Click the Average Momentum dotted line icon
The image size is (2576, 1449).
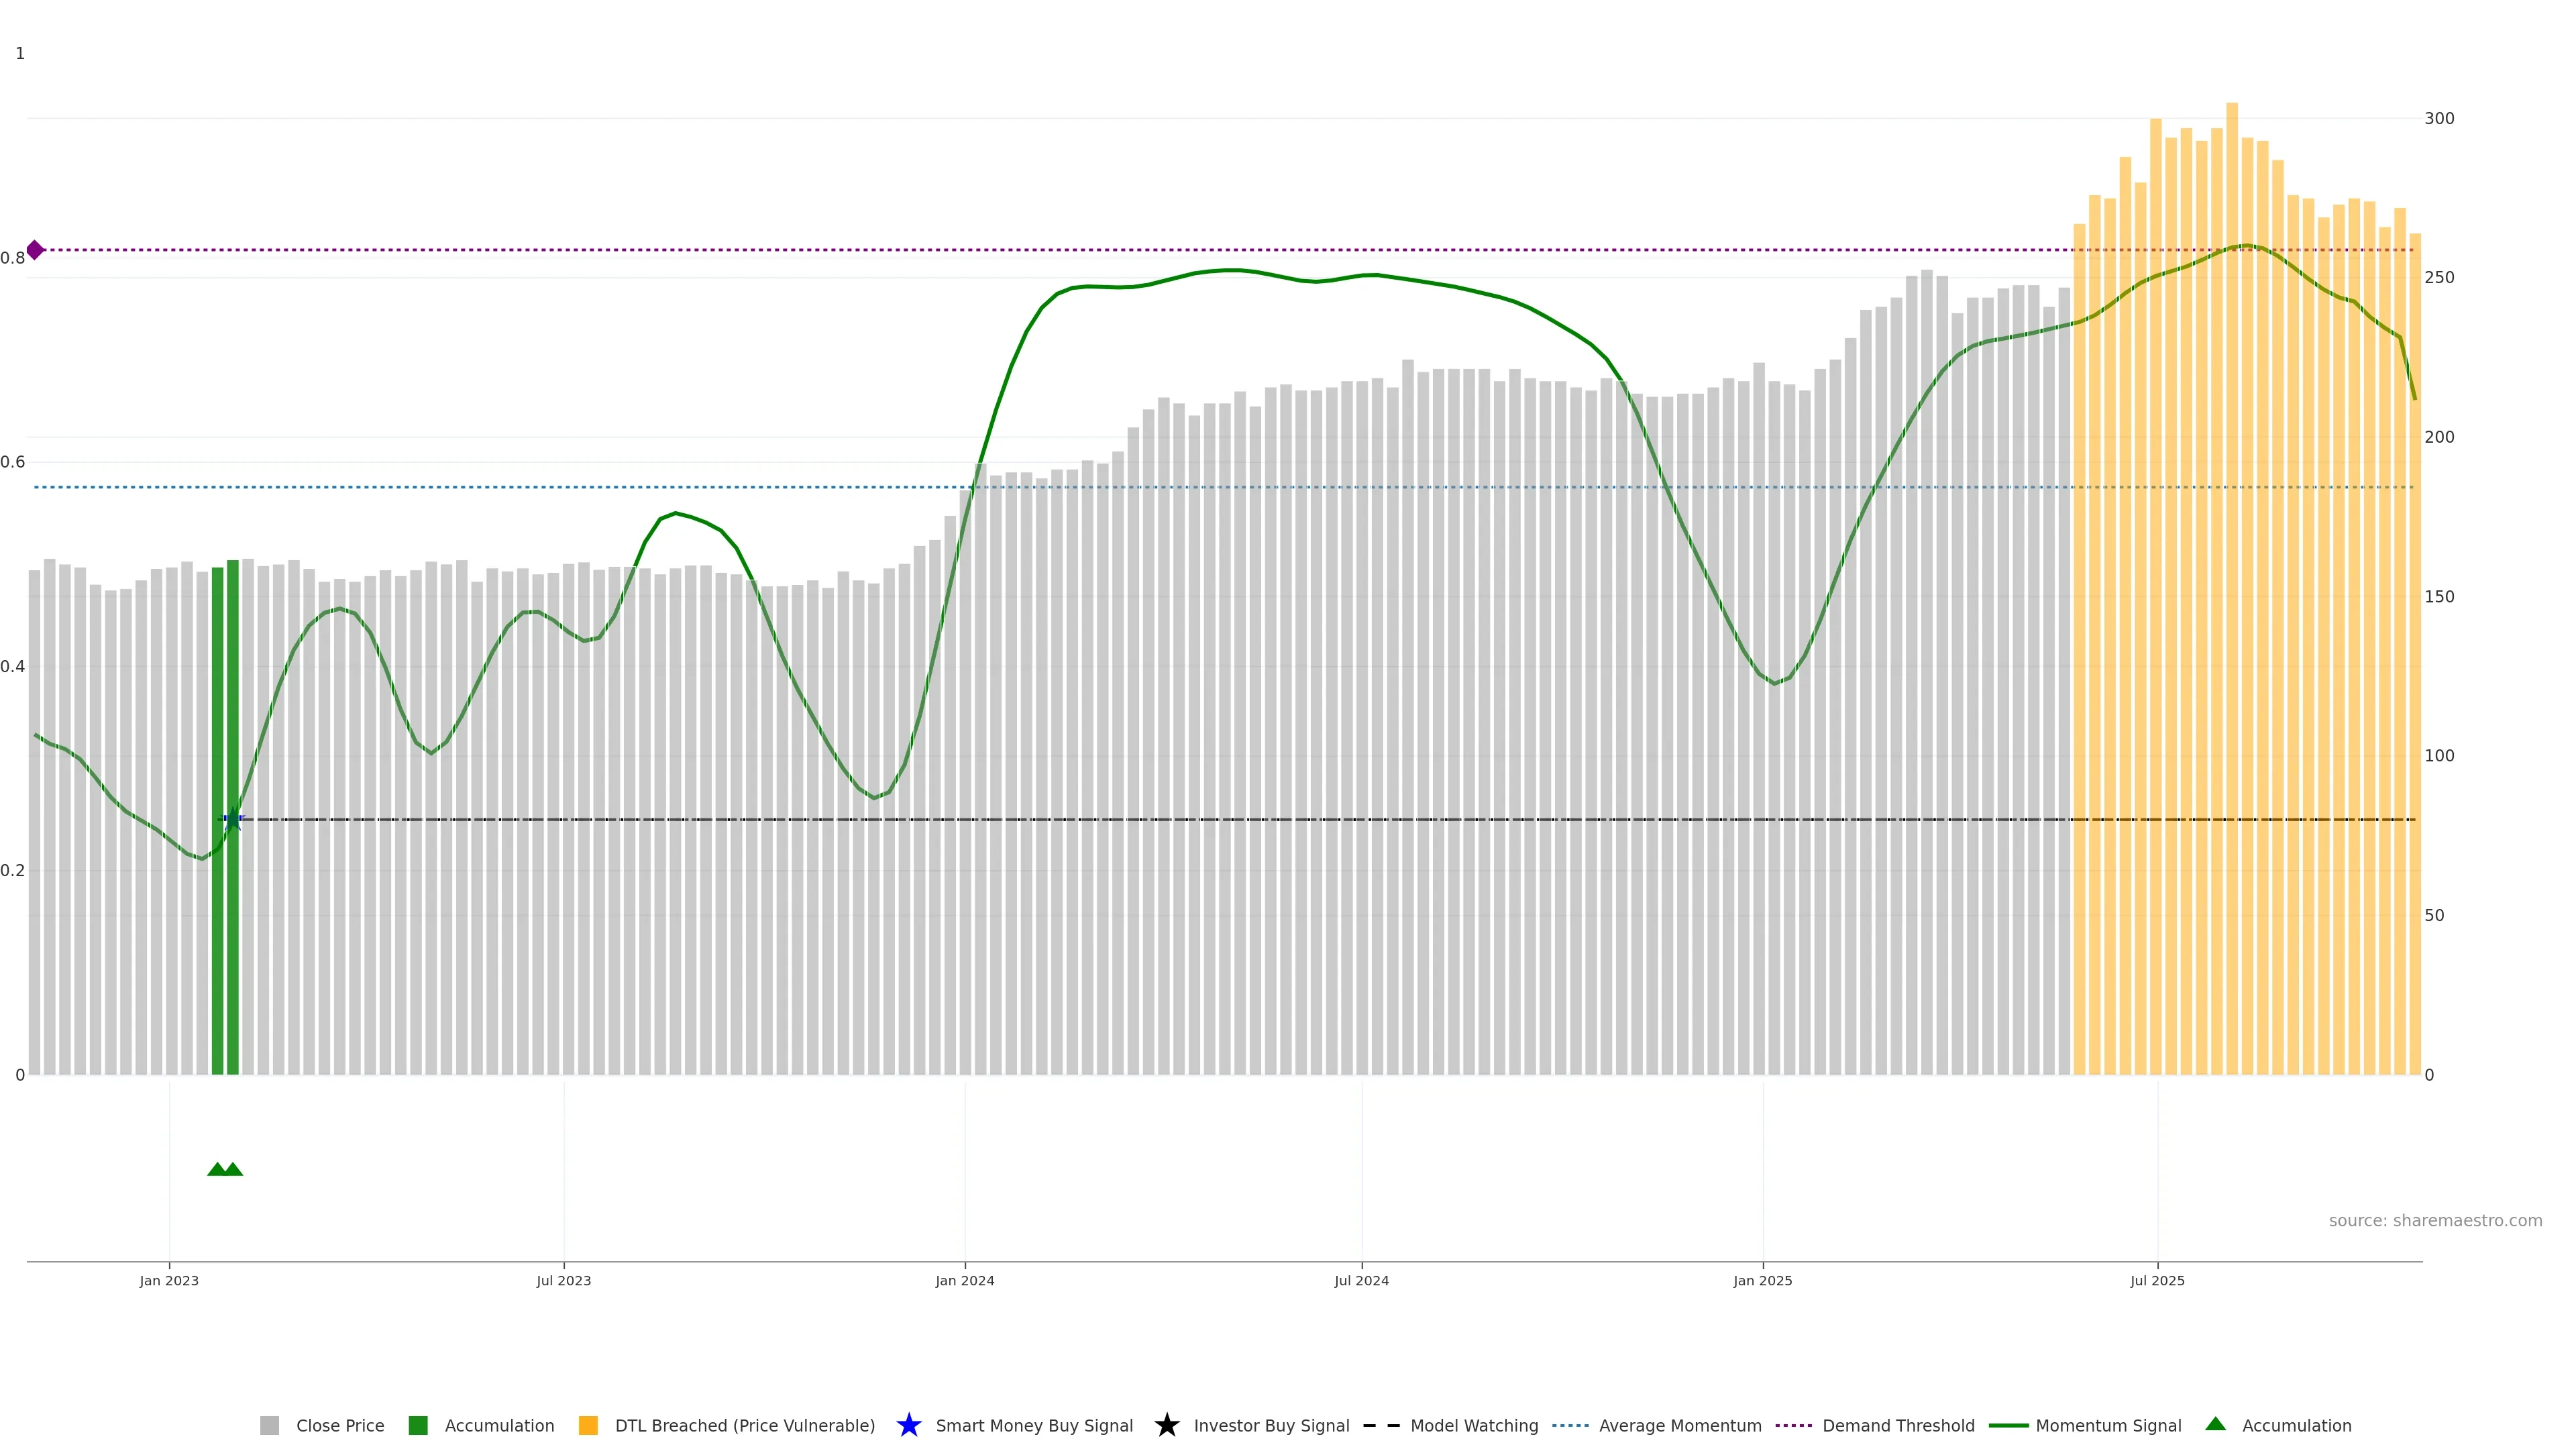click(1570, 1425)
